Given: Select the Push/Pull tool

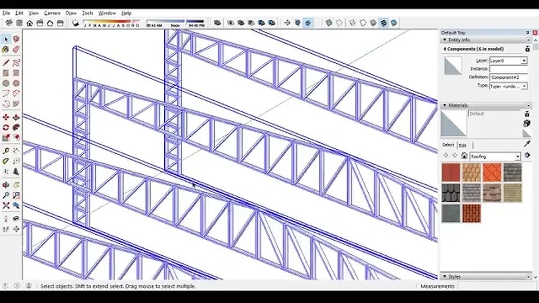Looking at the screenshot, I should pos(16,117).
